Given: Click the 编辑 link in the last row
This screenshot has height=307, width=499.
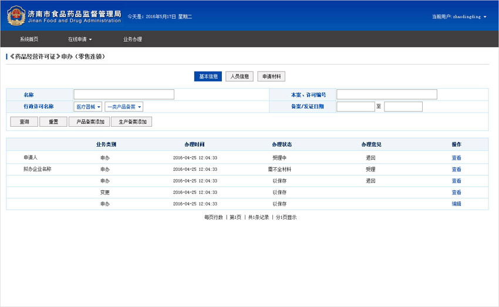Looking at the screenshot, I should 456,204.
